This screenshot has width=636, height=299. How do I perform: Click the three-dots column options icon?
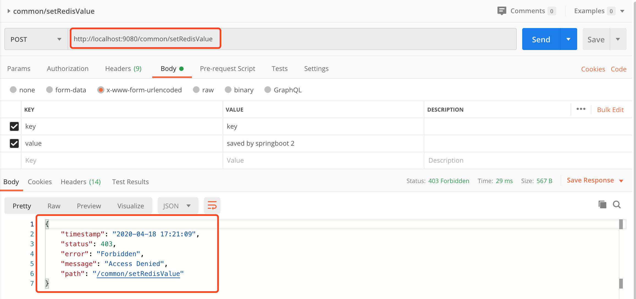coord(581,109)
